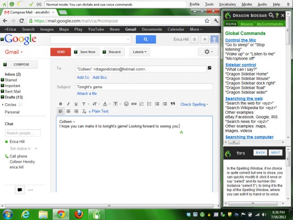Screen dimensions: 293x220
Task: Apply a numbered list
Action: (141, 104)
